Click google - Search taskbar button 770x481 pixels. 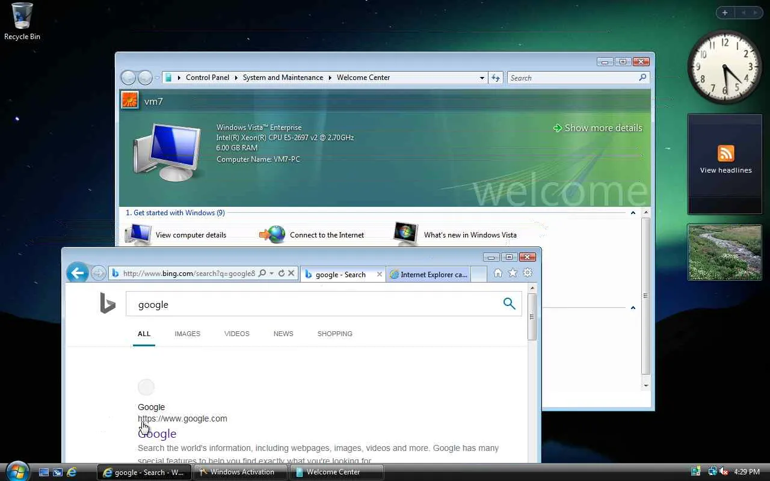tap(144, 472)
